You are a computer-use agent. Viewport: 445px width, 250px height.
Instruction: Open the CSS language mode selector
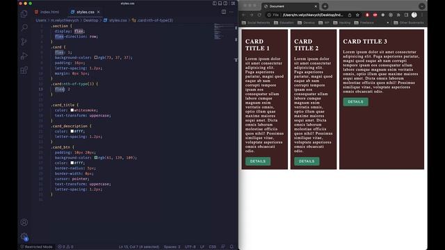(212, 247)
